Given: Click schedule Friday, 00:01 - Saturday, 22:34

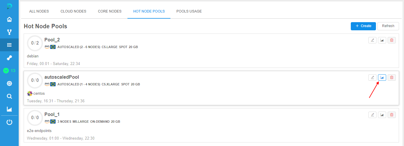Looking at the screenshot, I should click(53, 64).
